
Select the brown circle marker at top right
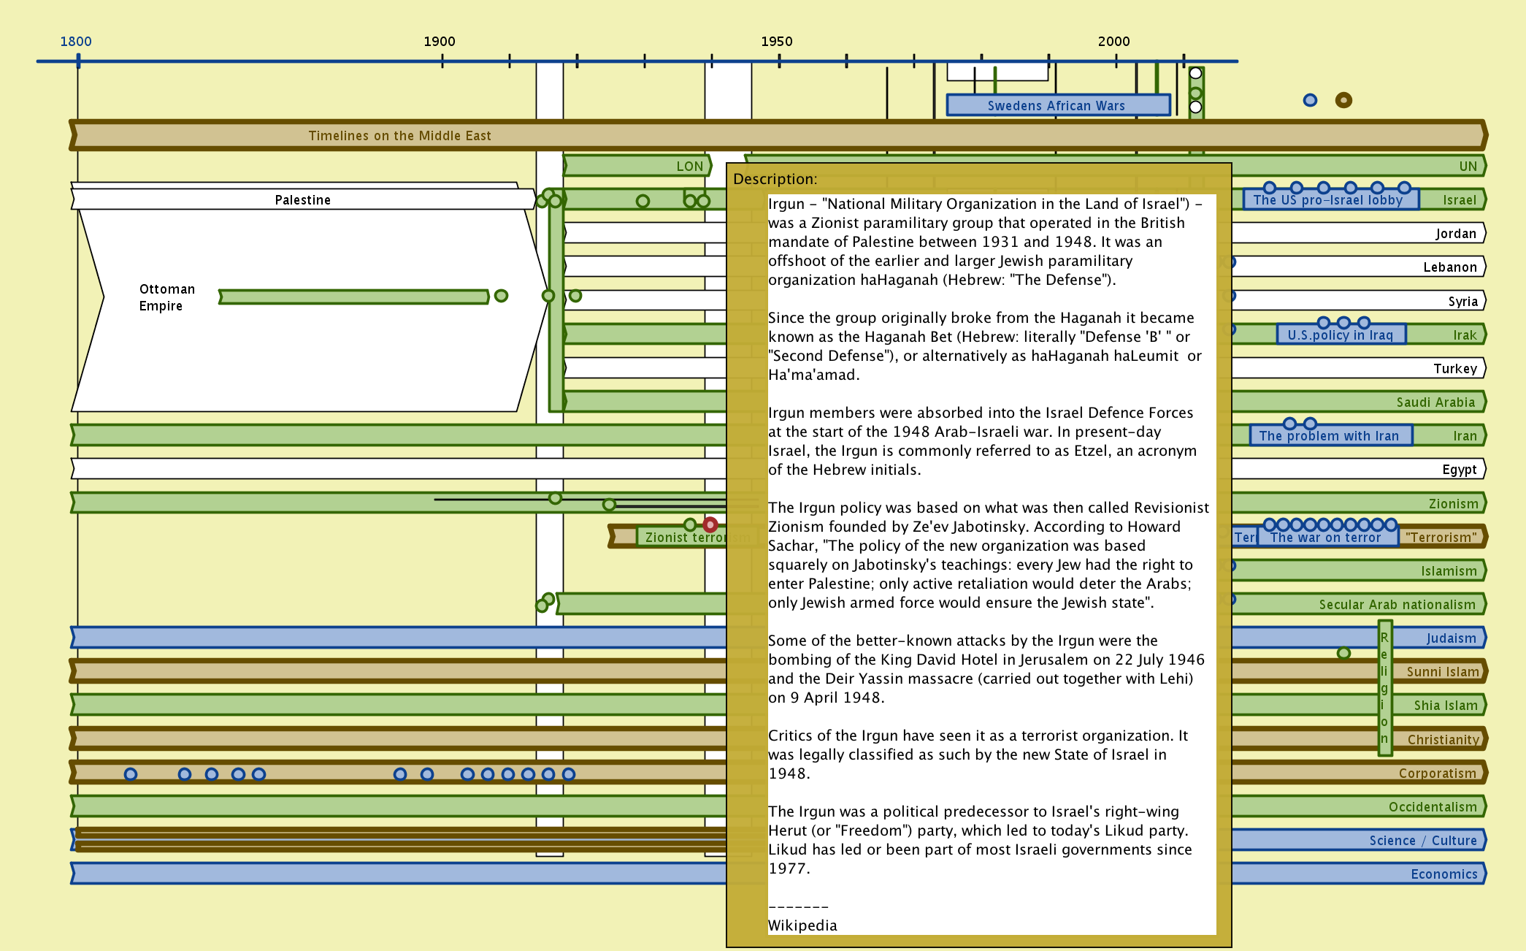[1343, 100]
